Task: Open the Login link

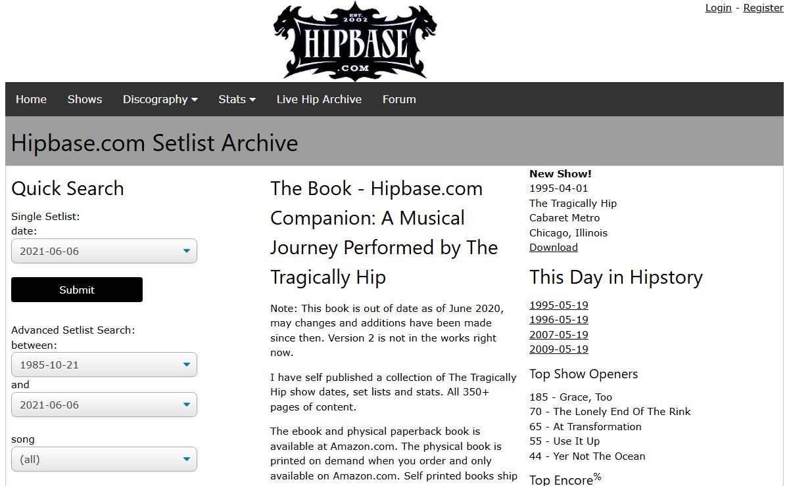Action: (718, 8)
